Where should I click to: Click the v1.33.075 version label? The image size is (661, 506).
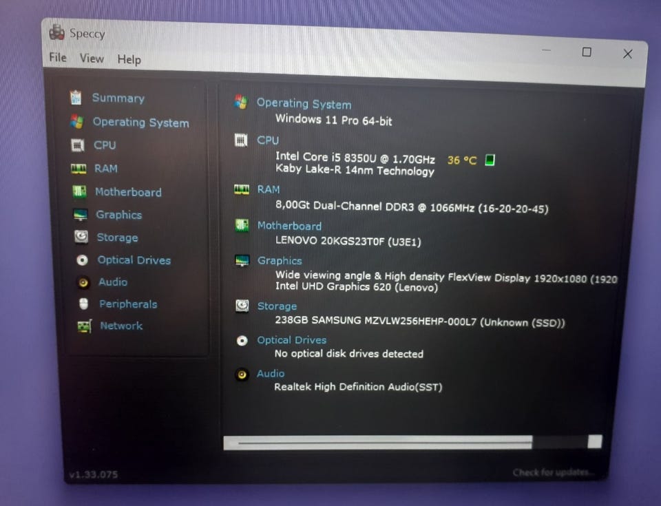tap(94, 474)
